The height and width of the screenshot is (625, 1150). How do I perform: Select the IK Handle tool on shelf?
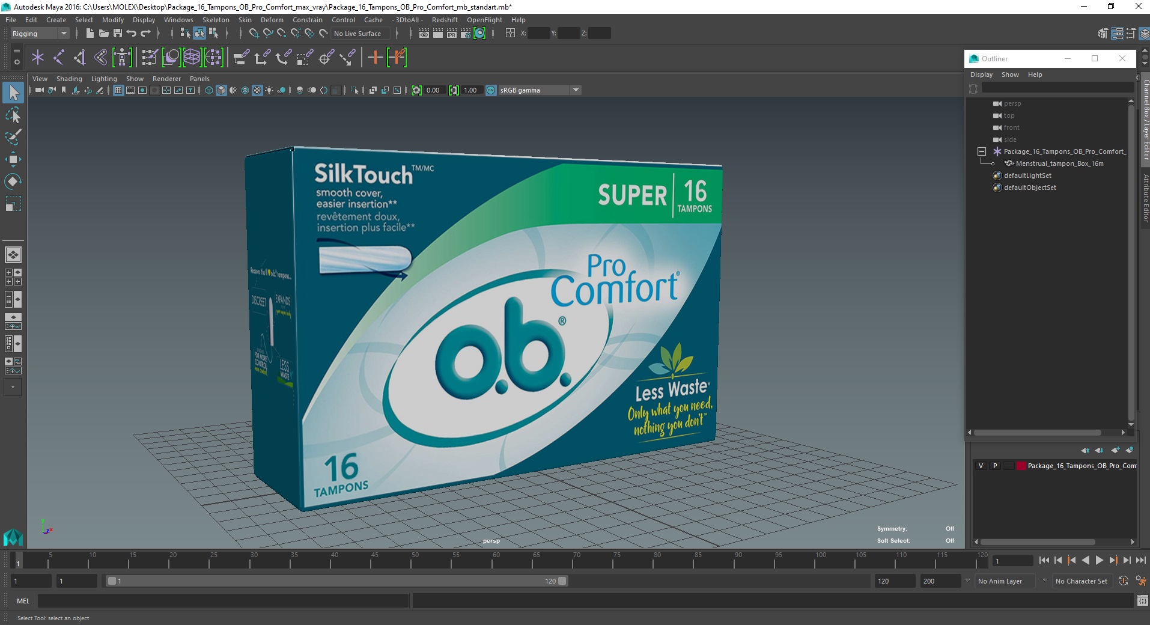[80, 58]
